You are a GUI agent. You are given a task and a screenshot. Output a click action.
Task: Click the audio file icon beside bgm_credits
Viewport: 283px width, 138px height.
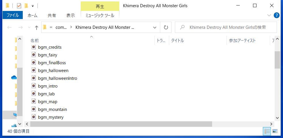point(33,47)
